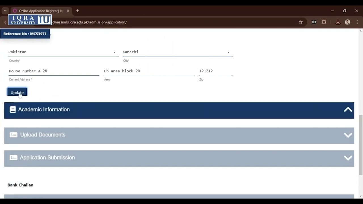This screenshot has height=204, width=363.
Task: Minimize the browser window
Action: click(x=332, y=11)
